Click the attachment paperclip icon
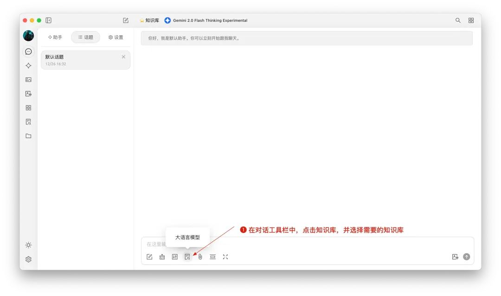Screen dimensions: 501x296 (200, 257)
